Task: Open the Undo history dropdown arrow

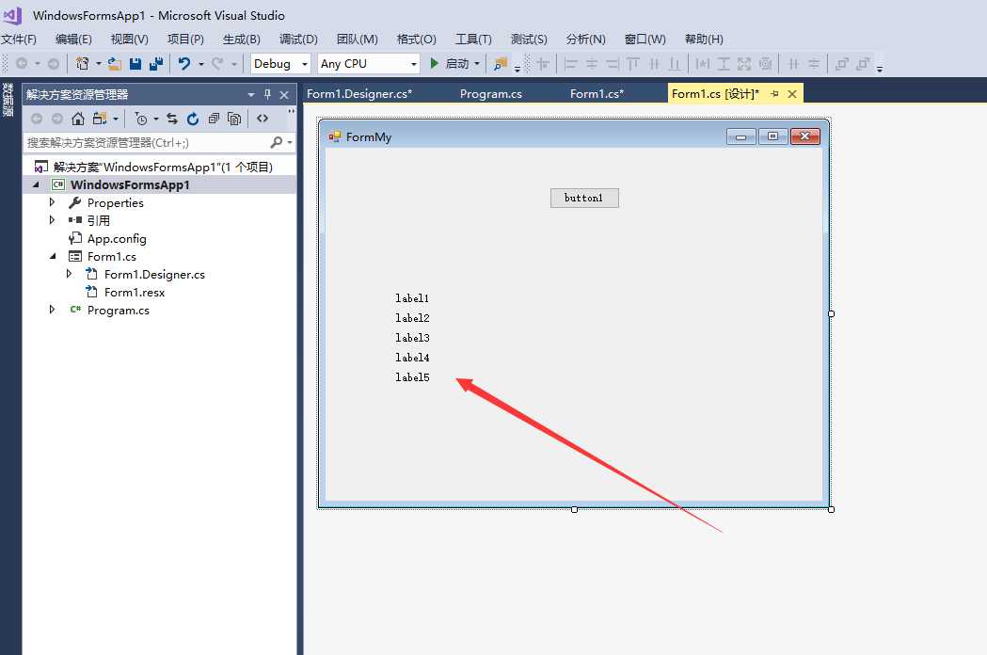Action: tap(201, 64)
